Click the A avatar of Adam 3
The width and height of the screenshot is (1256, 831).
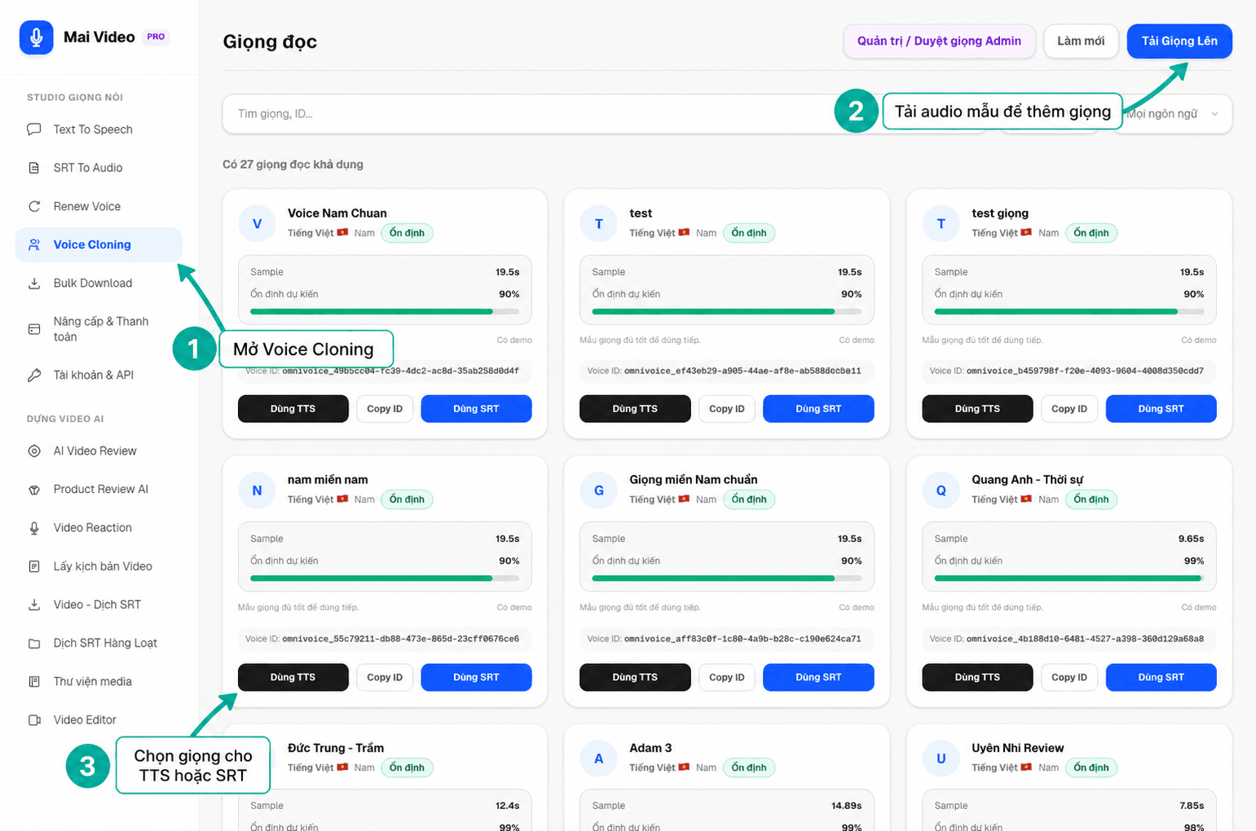coord(598,758)
